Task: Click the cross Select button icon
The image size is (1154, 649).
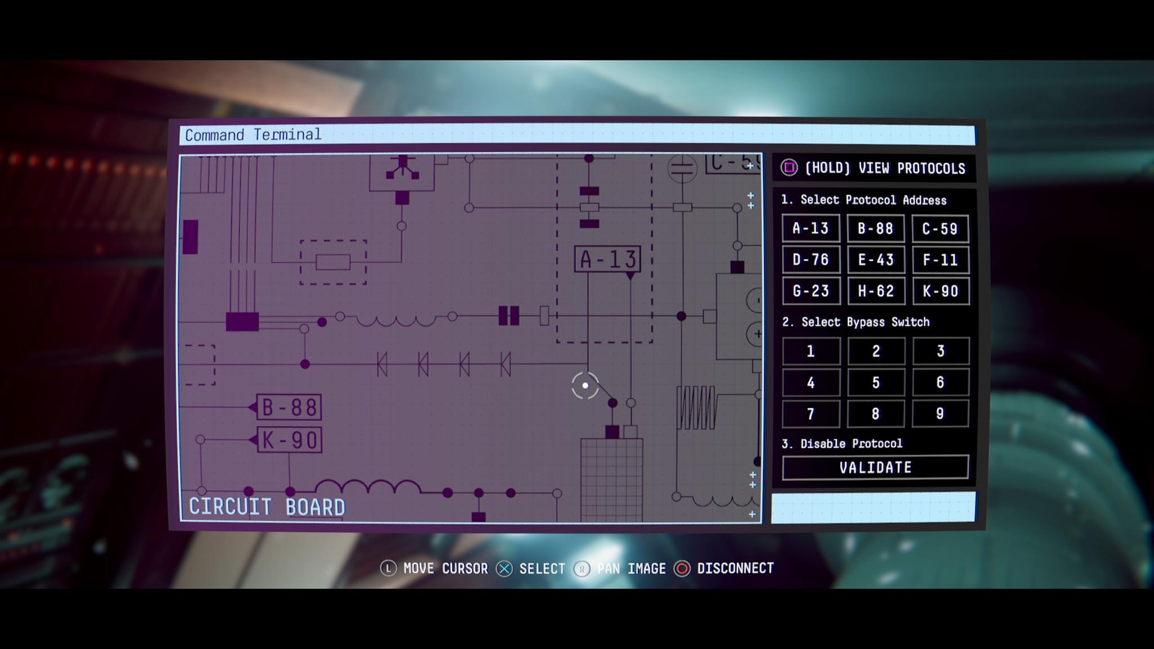Action: click(504, 568)
